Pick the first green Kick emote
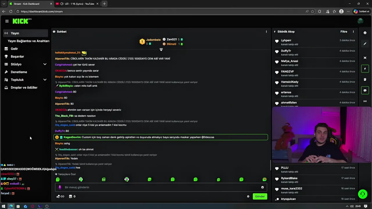Screen dimensions: 372x209 point(58,179)
